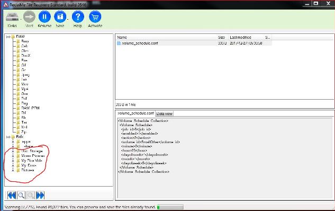The width and height of the screenshot is (335, 211).
Task: Click the file's last modified date cell
Action: pyautogui.click(x=246, y=43)
